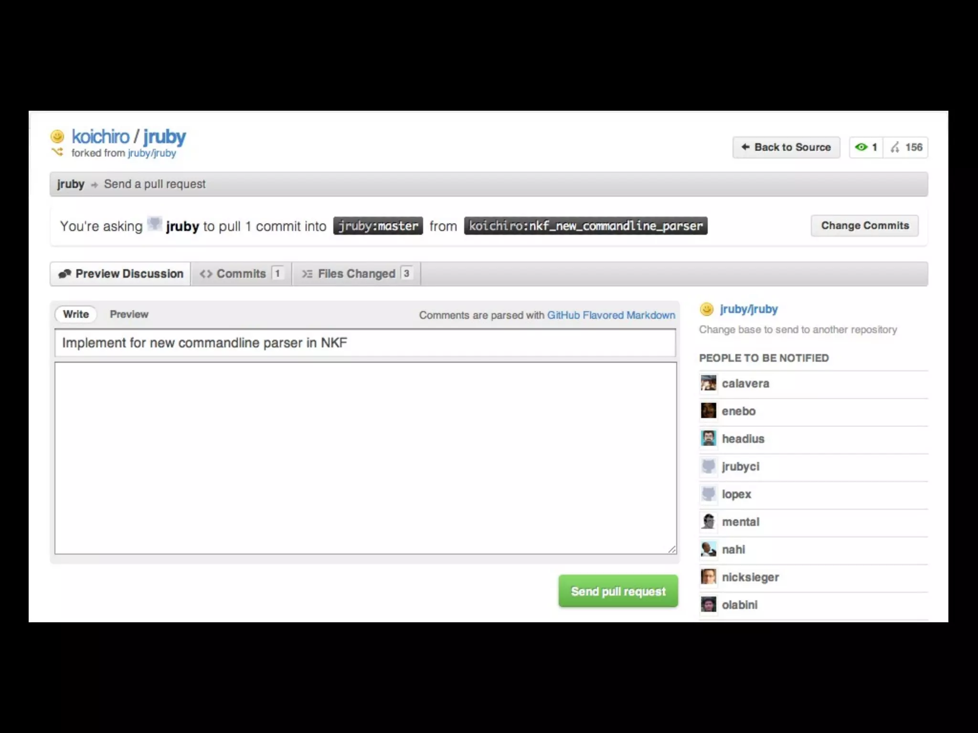Click headius's avatar image
The image size is (978, 733).
[x=708, y=439]
